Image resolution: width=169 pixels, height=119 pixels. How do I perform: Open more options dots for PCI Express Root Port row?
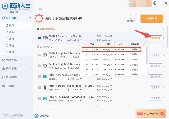164,98
